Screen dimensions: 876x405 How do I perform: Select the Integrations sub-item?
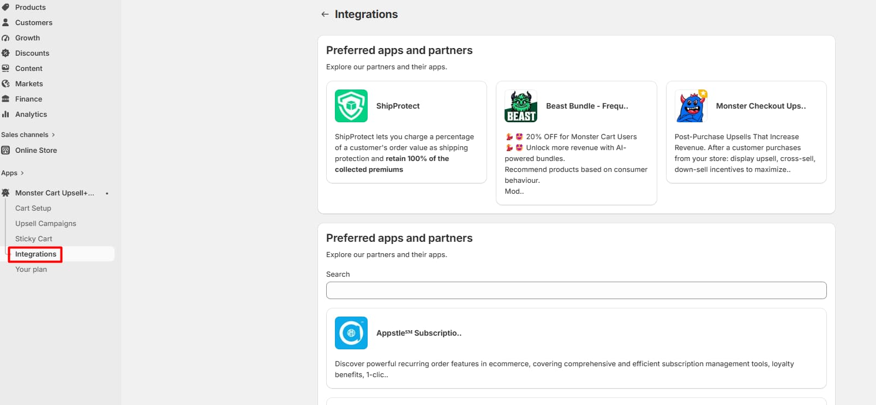tap(35, 254)
